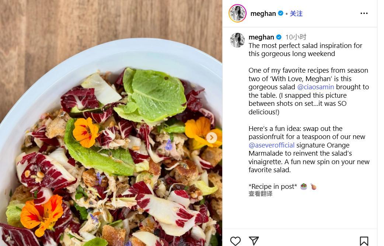Image resolution: width=384 pixels, height=246 pixels.
Task: Click 查看翻译 to translate caption
Action: 260,194
